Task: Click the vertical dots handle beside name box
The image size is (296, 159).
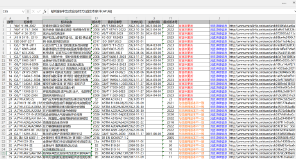Action: click(28, 11)
